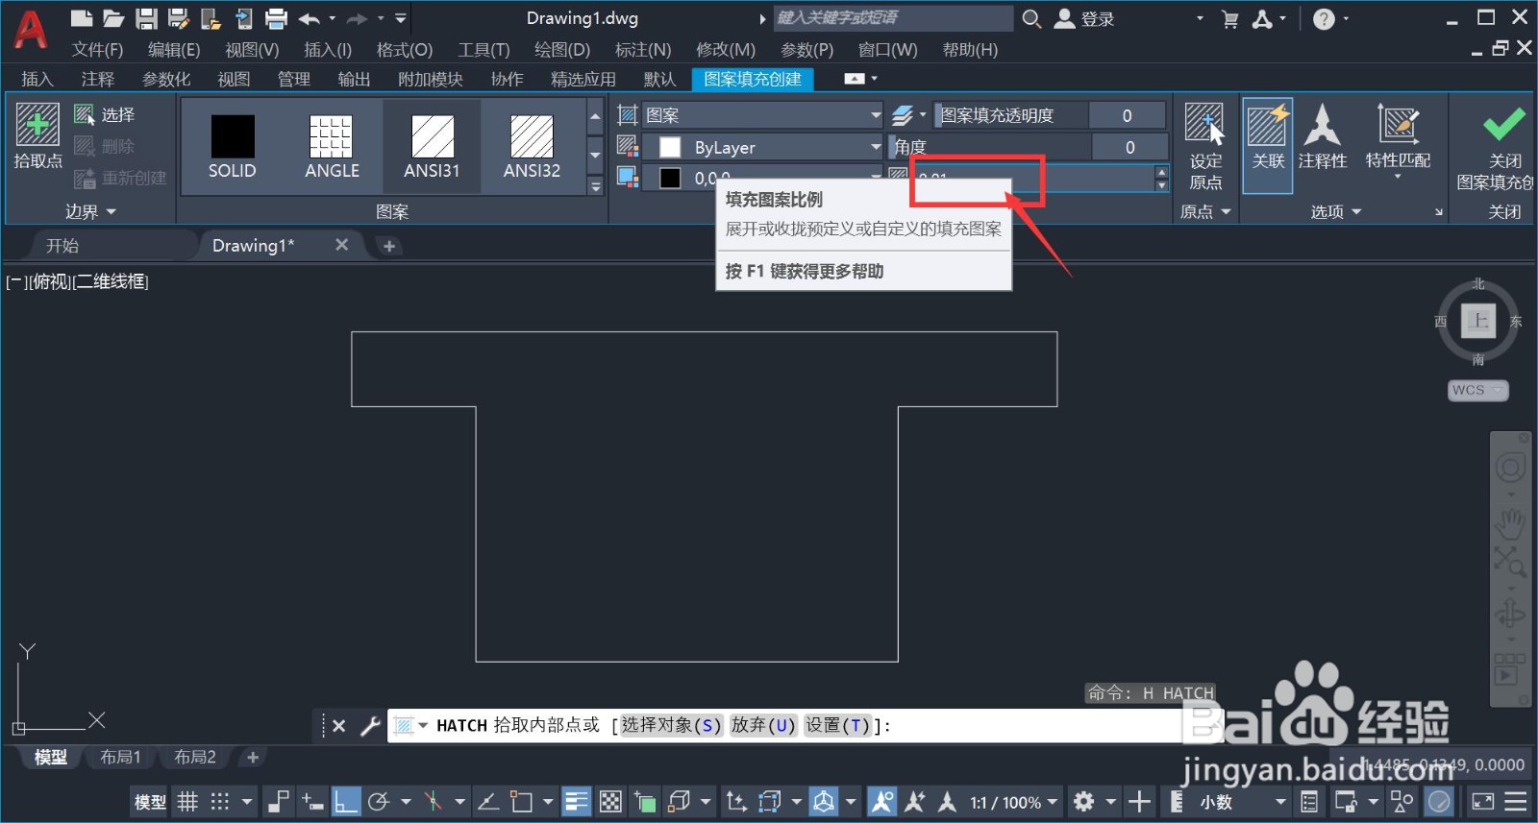Screen dimensions: 1538x823
Task: Click the black background color swatch
Action: (x=670, y=178)
